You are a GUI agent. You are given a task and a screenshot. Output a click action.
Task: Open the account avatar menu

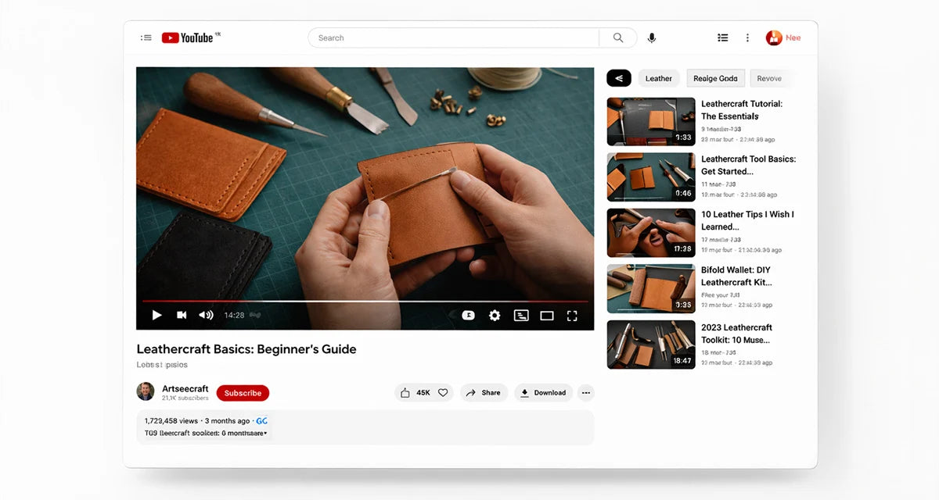(774, 37)
